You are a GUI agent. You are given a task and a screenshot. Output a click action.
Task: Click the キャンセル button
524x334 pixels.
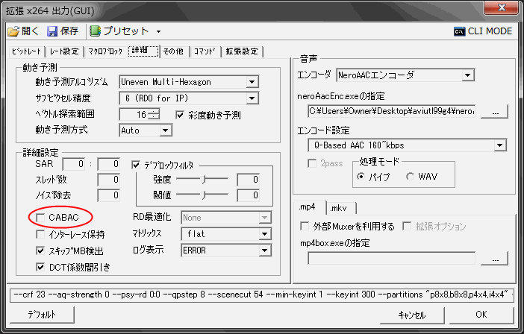point(412,315)
